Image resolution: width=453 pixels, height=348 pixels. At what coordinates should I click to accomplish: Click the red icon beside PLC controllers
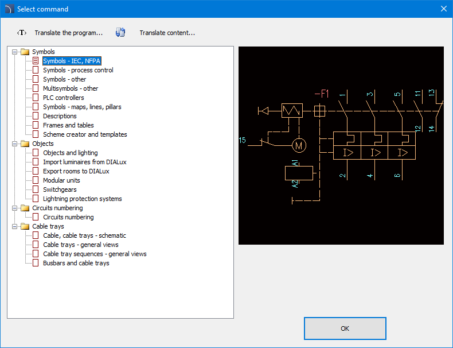pos(36,98)
